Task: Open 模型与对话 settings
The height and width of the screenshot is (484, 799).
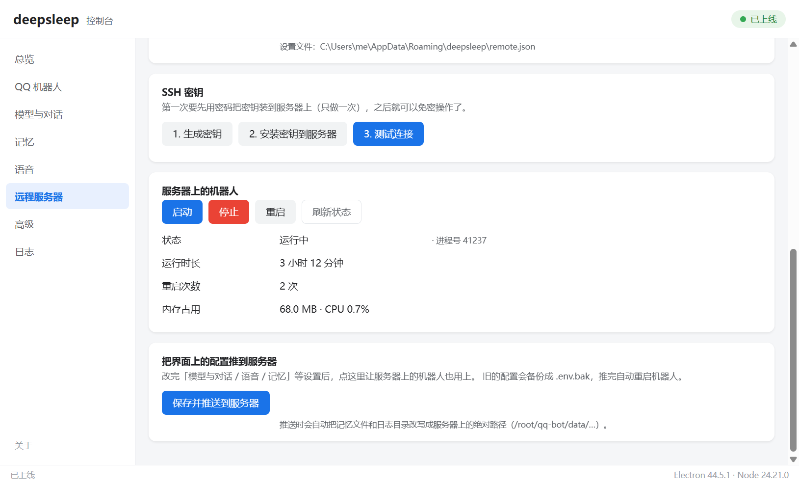Action: click(67, 114)
